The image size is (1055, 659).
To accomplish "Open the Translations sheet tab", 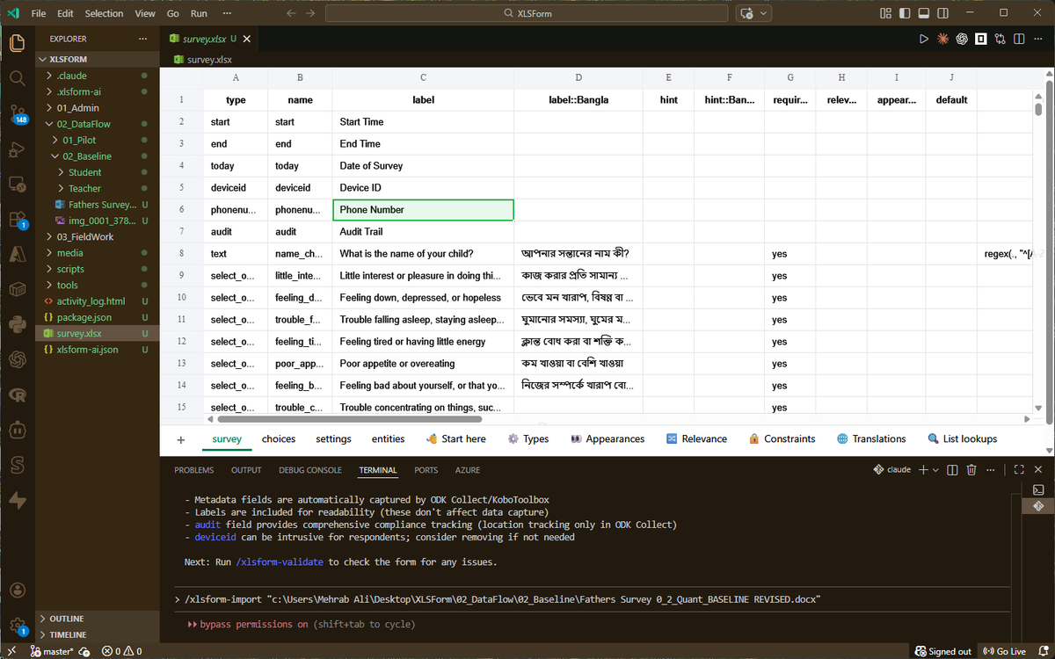I will point(871,439).
